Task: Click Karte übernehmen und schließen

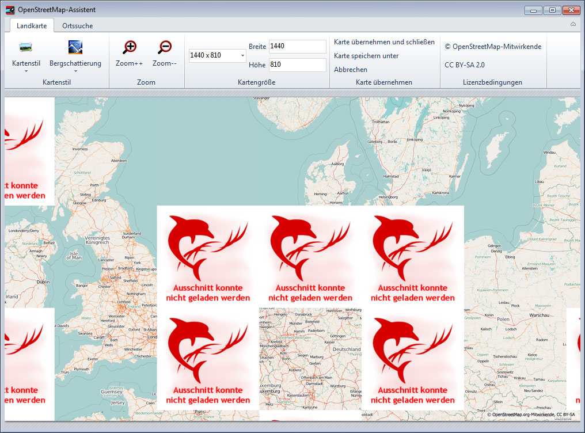Action: (x=384, y=42)
